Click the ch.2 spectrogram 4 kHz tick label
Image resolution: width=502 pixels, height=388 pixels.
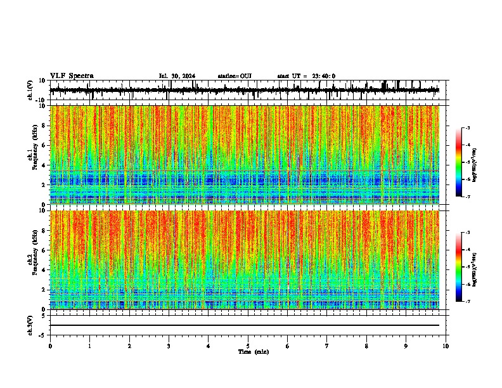pyautogui.click(x=44, y=270)
